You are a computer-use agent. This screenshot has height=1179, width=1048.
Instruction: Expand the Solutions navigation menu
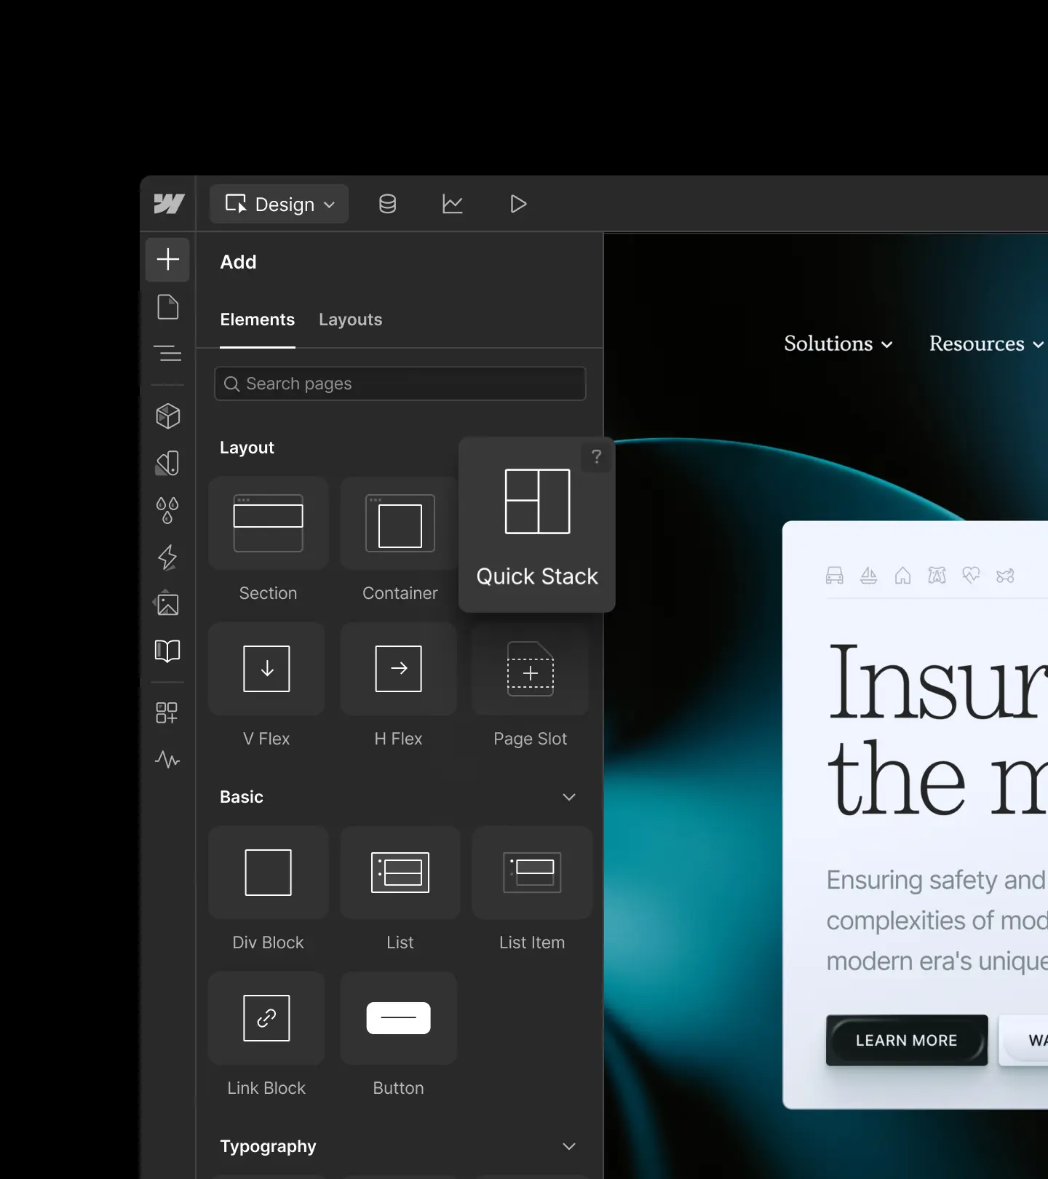tap(838, 344)
